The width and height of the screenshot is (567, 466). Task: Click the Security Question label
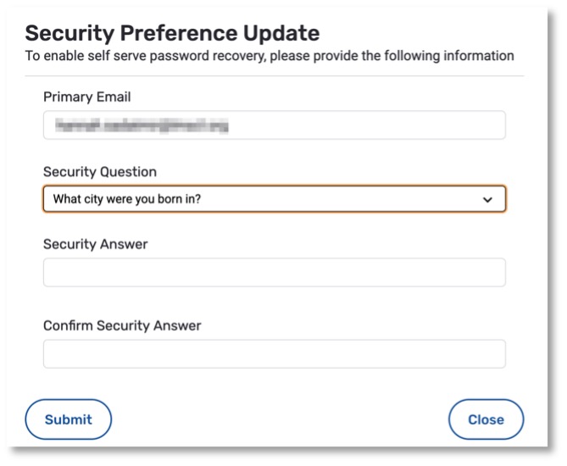[100, 171]
